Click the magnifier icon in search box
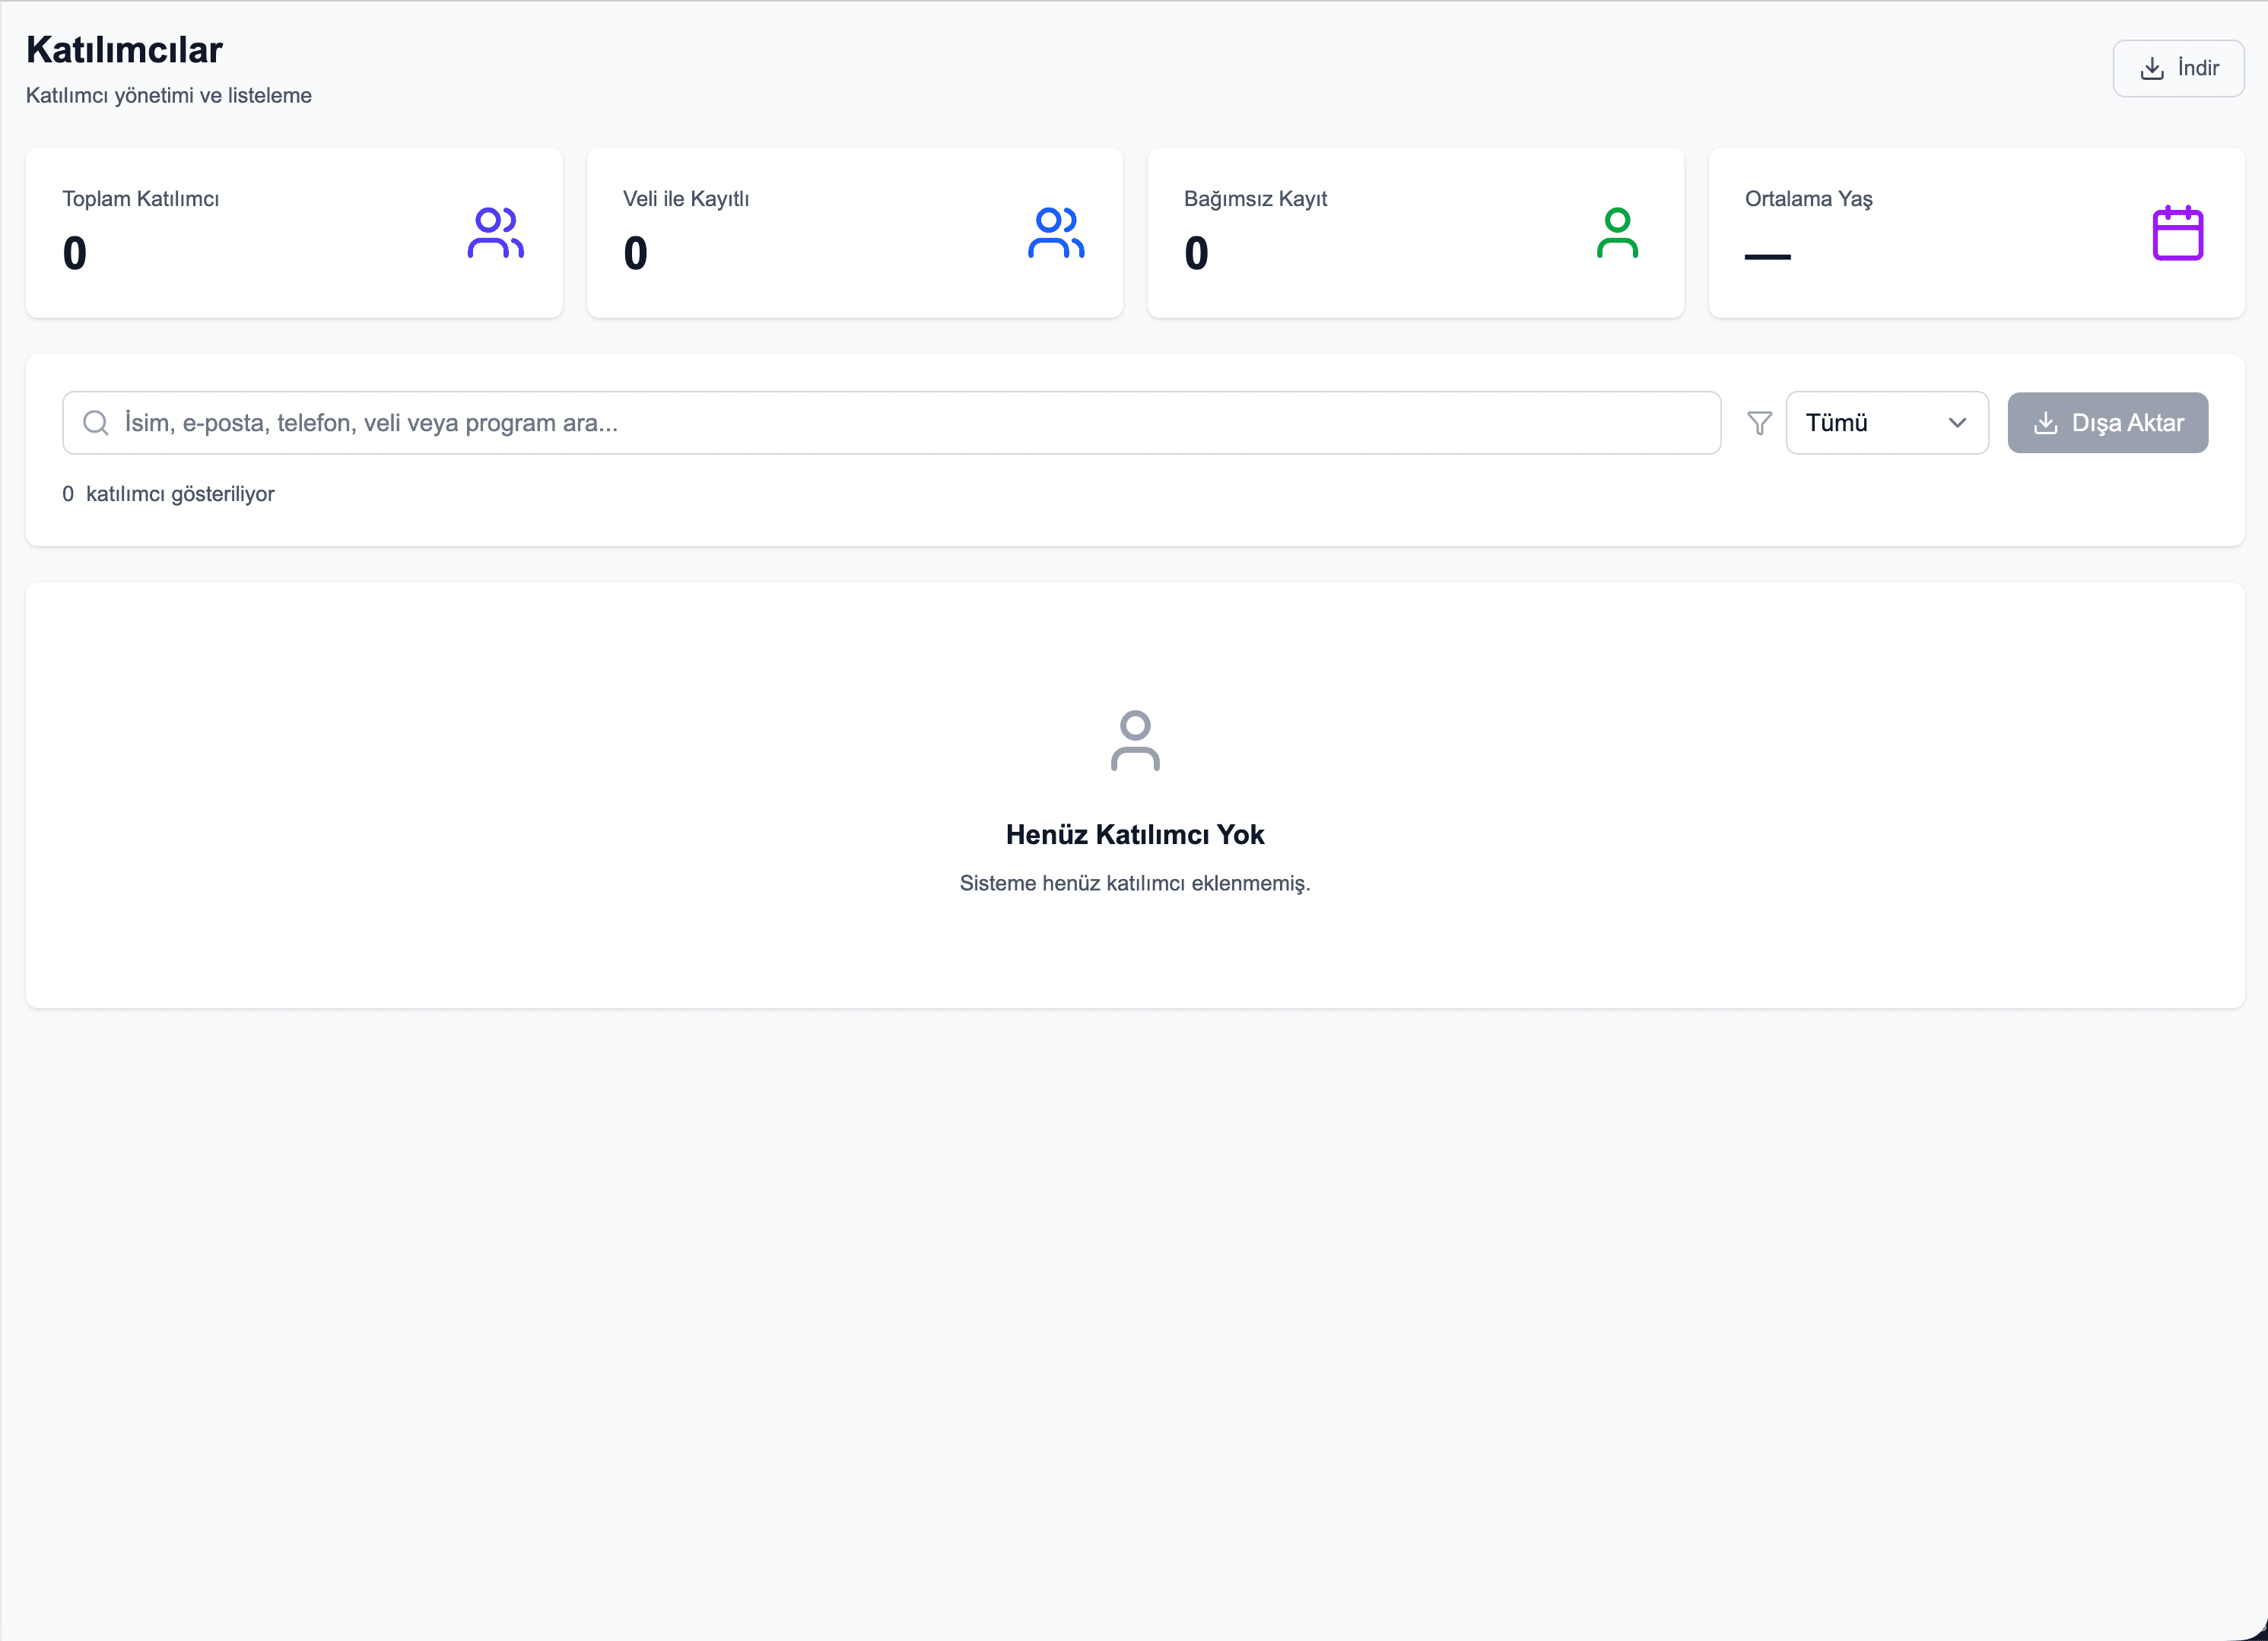This screenshot has height=1641, width=2268. click(96, 423)
